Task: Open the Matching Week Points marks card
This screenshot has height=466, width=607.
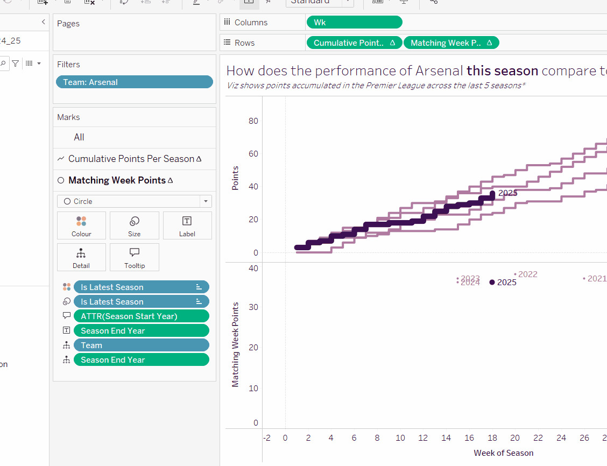Action: [x=135, y=180]
